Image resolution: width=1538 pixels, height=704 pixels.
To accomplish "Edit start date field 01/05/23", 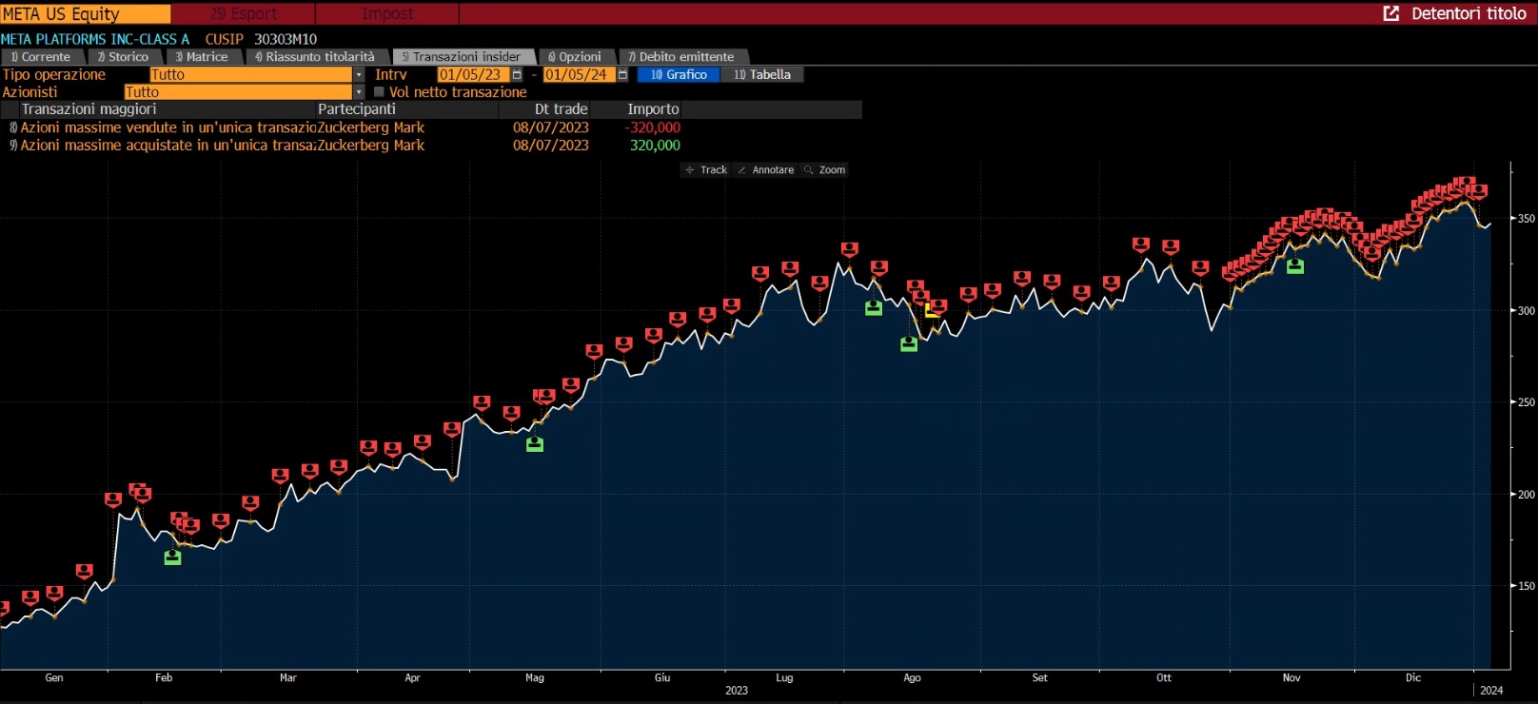I will pyautogui.click(x=473, y=74).
